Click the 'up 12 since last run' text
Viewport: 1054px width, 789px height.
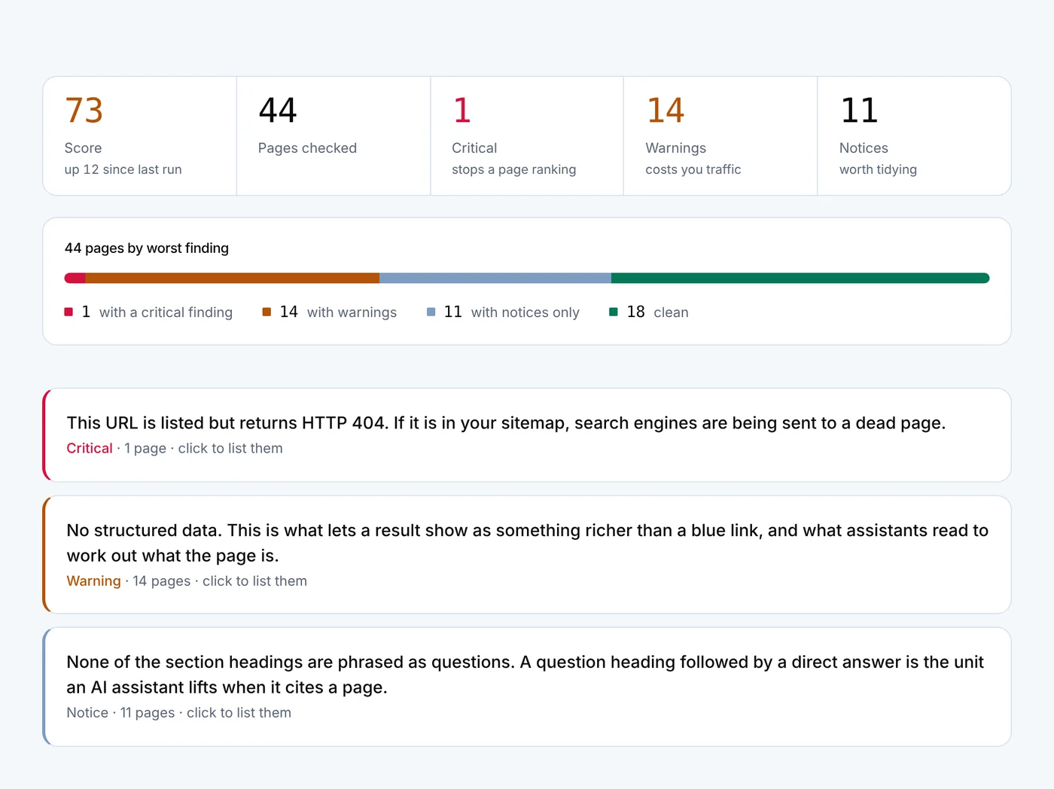click(123, 169)
